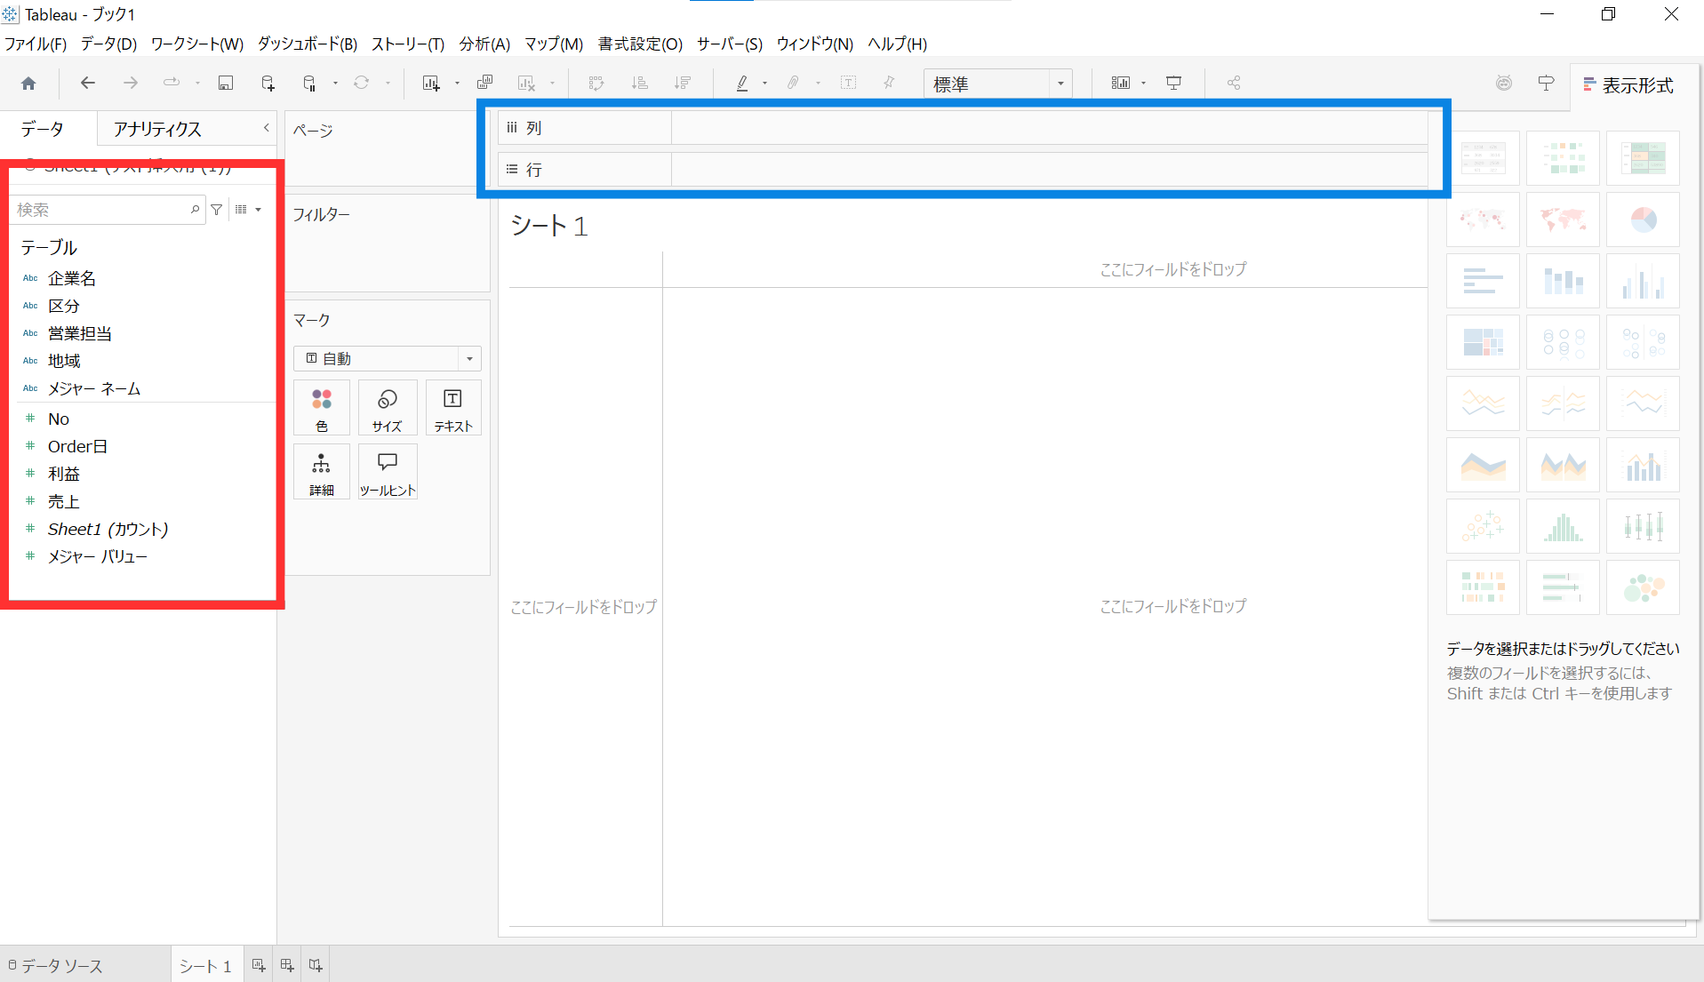Click the Save workbook icon
Screen dimensions: 1704x982
point(226,84)
